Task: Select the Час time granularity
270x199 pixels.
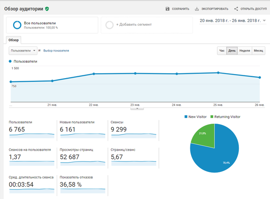Action: click(x=222, y=51)
